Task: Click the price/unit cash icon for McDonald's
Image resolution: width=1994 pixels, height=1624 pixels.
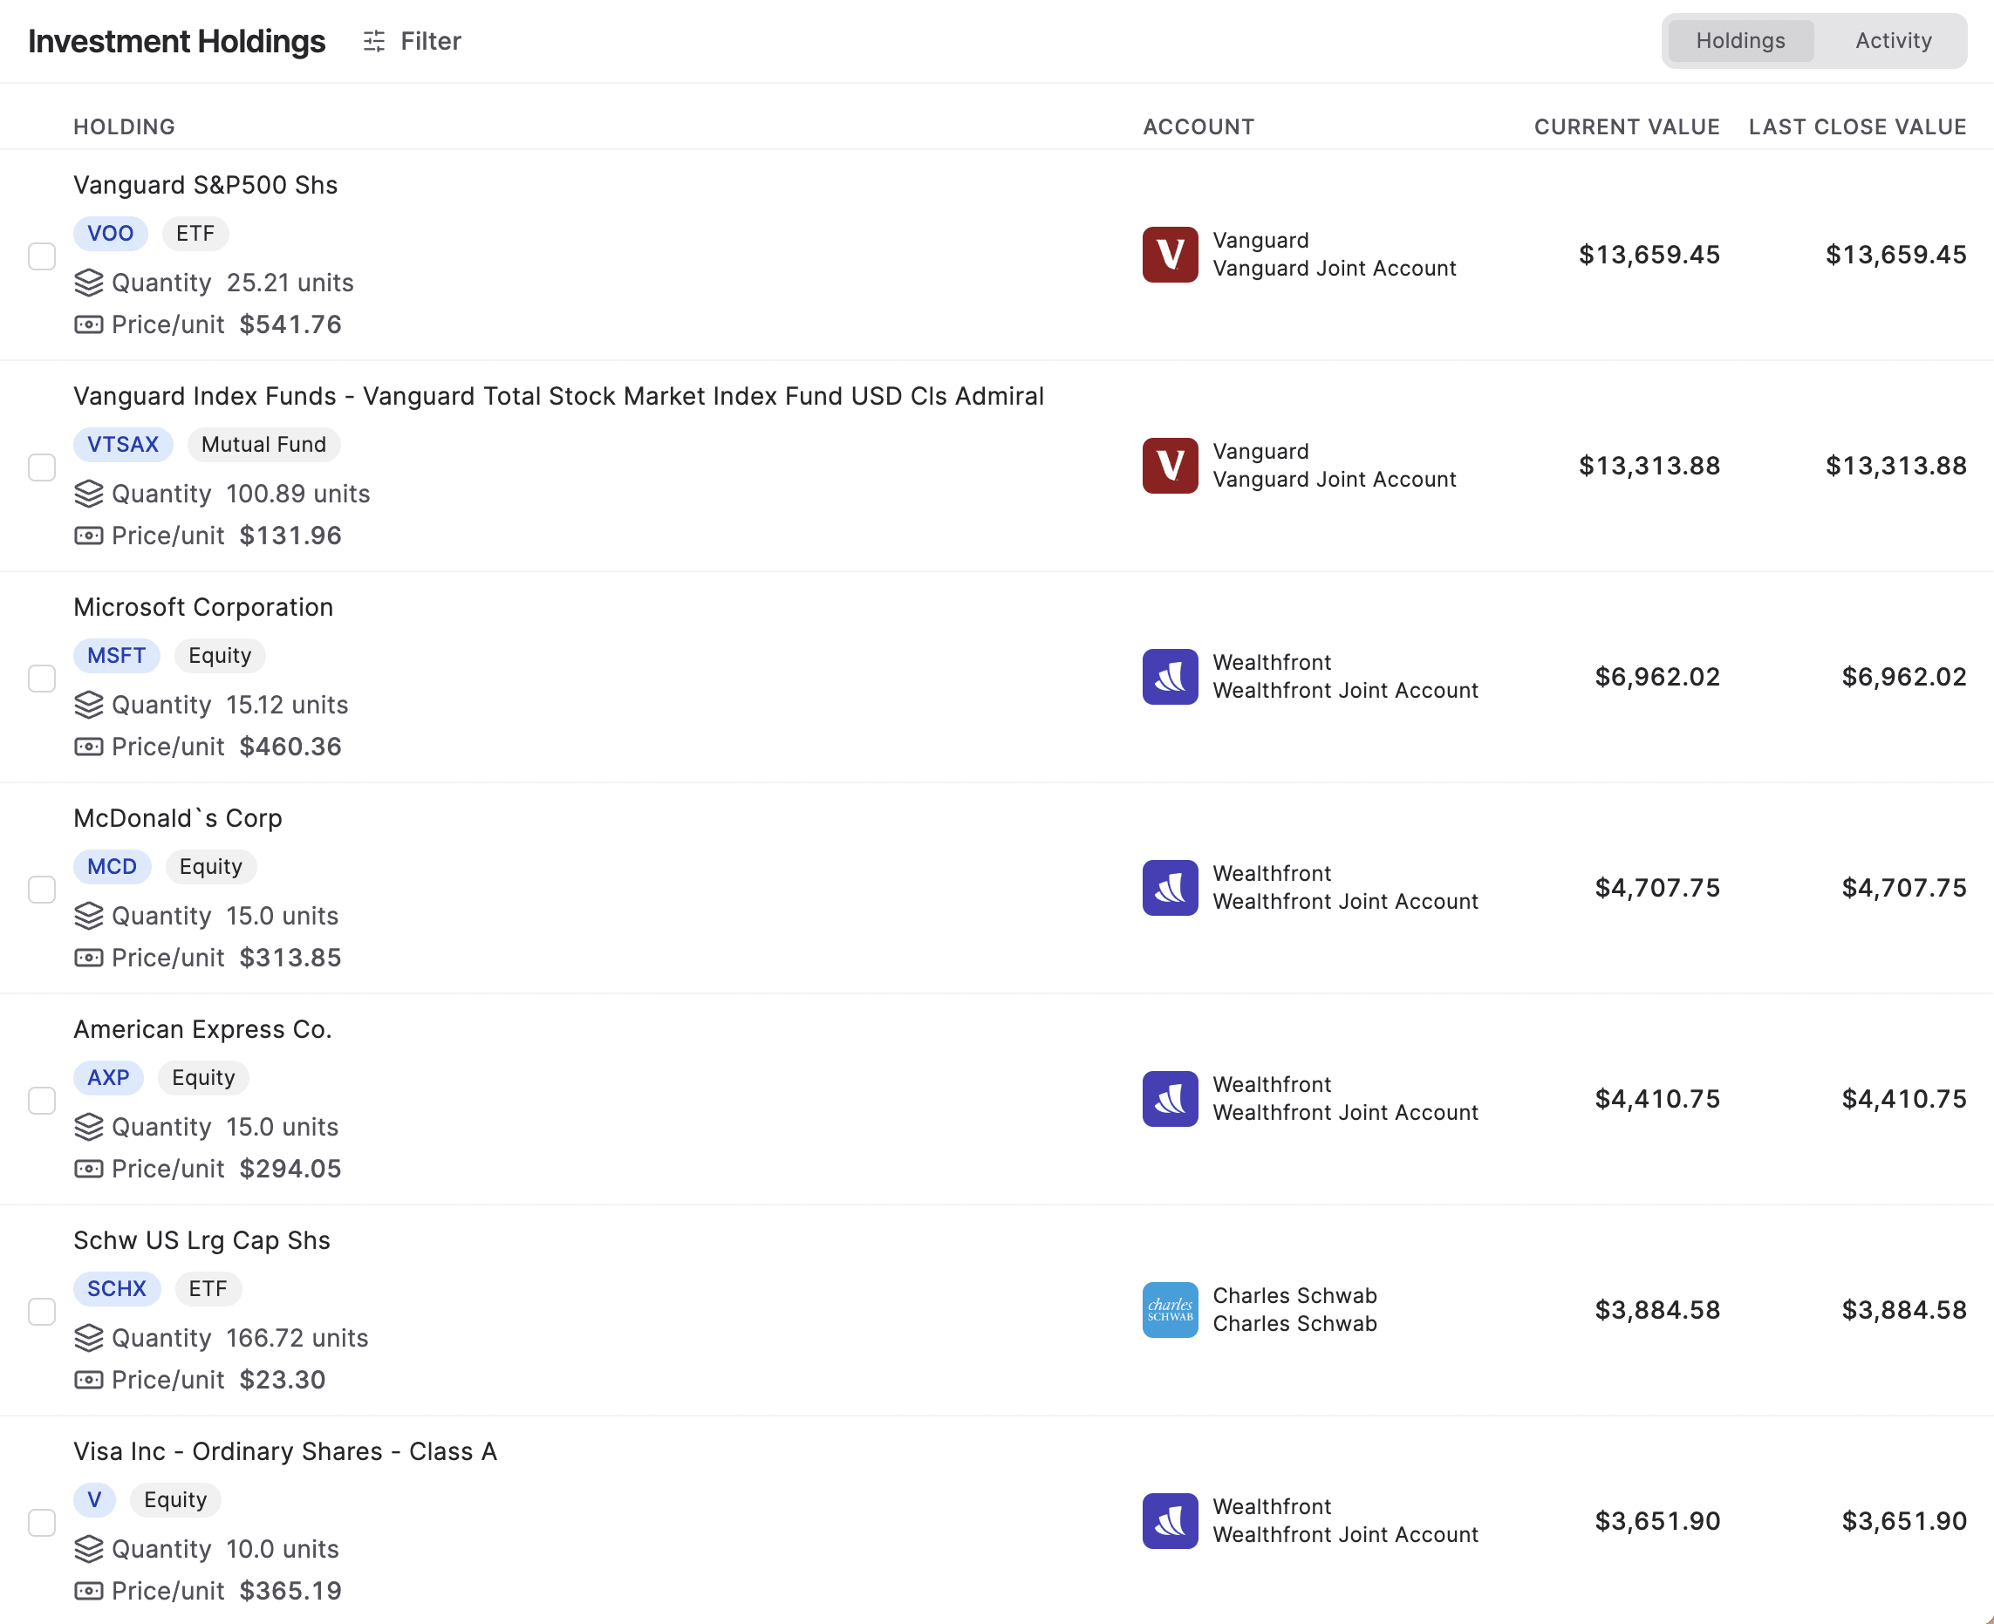Action: click(89, 958)
